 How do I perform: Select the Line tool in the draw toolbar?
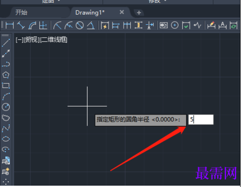[6, 43]
